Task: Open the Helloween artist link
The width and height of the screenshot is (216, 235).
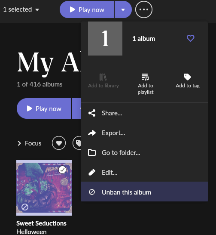Action: tap(31, 232)
